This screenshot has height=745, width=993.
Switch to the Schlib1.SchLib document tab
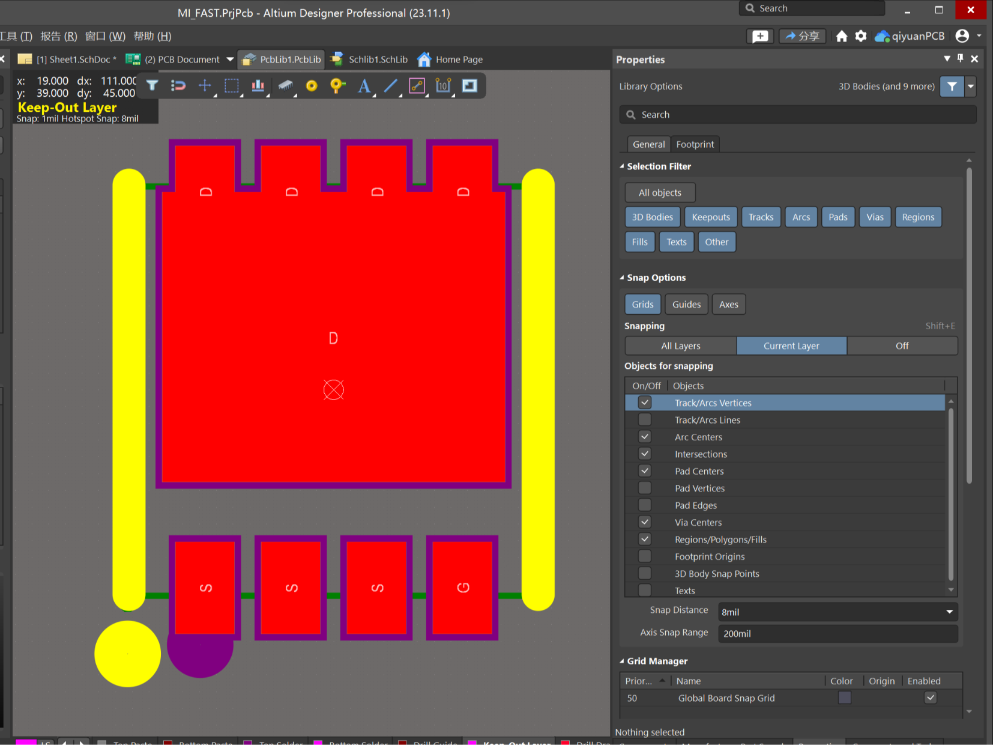click(378, 59)
